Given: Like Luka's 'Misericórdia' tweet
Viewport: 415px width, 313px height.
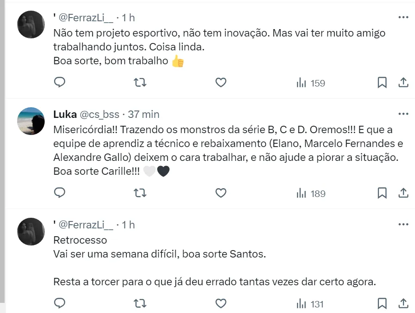Looking at the screenshot, I should [221, 193].
